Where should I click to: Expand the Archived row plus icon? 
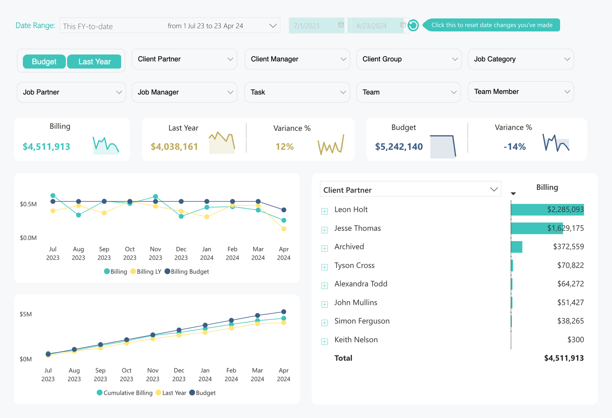325,249
